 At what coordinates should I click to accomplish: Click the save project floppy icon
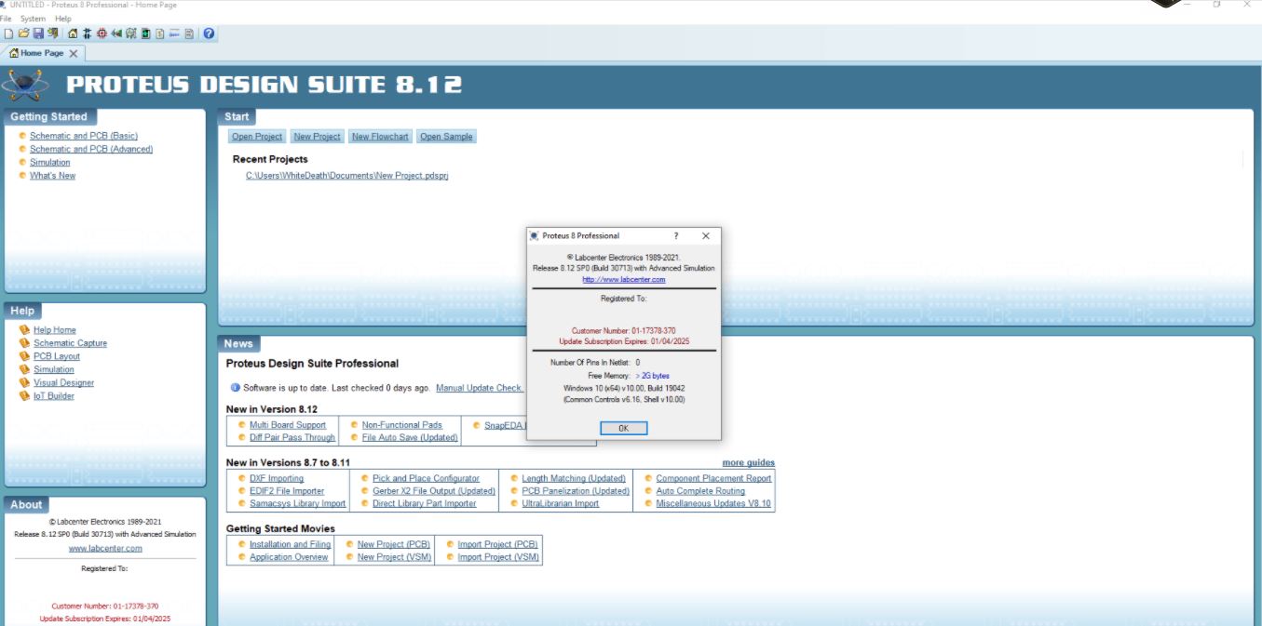(38, 33)
